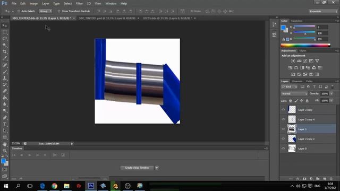Screen dimensions: 340x191
Task: Hide the Layer 2 copy 2 layer
Action: point(283,139)
